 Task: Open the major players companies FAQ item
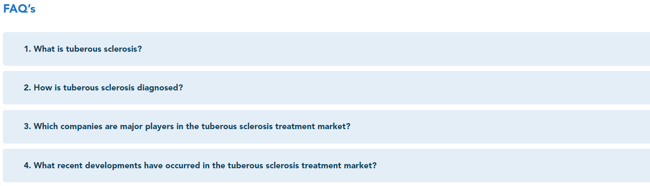326,127
